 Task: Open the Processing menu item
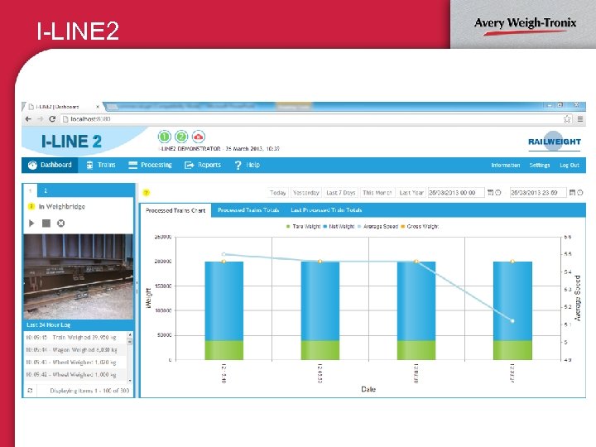tap(151, 165)
